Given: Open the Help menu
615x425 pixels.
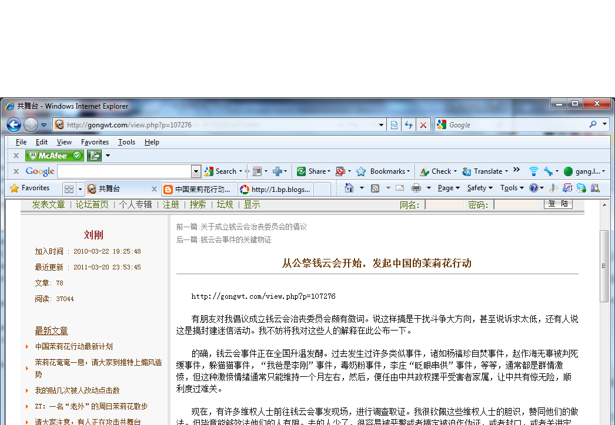Looking at the screenshot, I should click(152, 142).
